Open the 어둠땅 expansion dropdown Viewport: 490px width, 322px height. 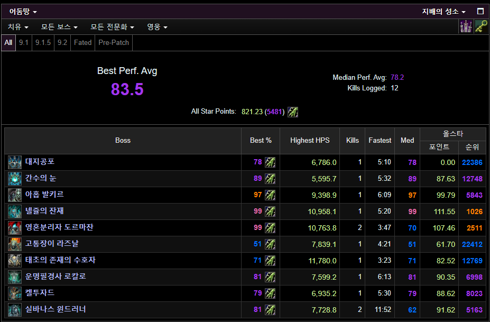point(23,12)
